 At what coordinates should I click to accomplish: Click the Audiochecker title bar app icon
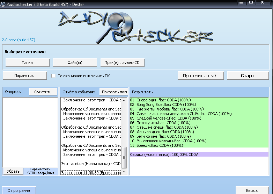tap(3, 2)
